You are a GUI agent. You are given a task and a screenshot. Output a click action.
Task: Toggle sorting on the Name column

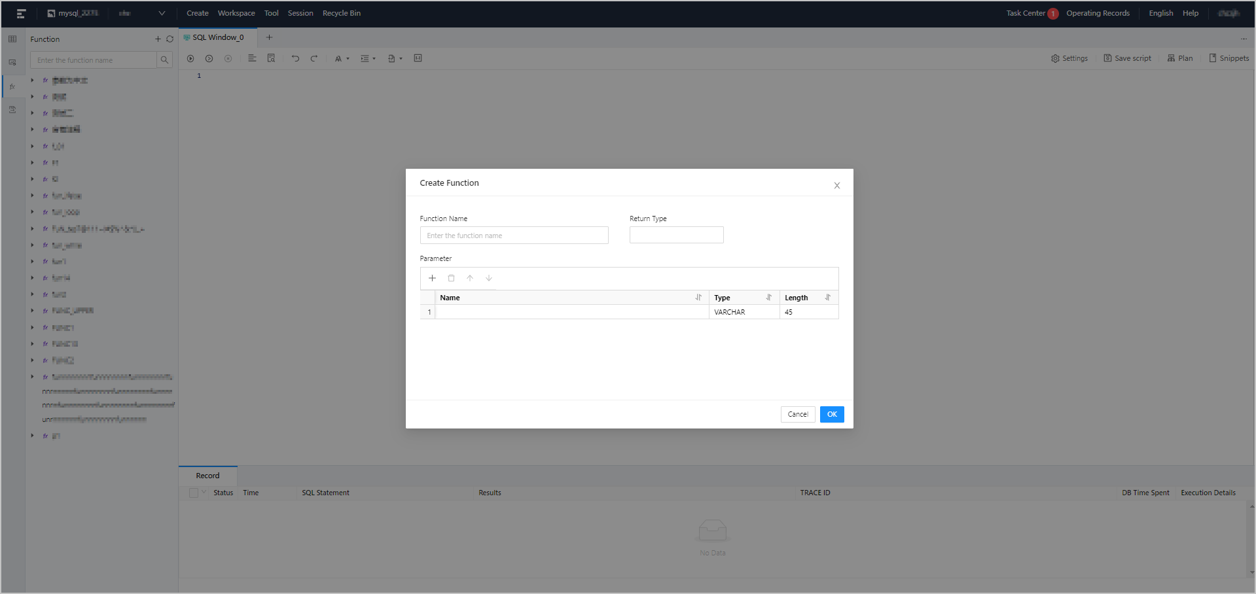[x=698, y=298]
